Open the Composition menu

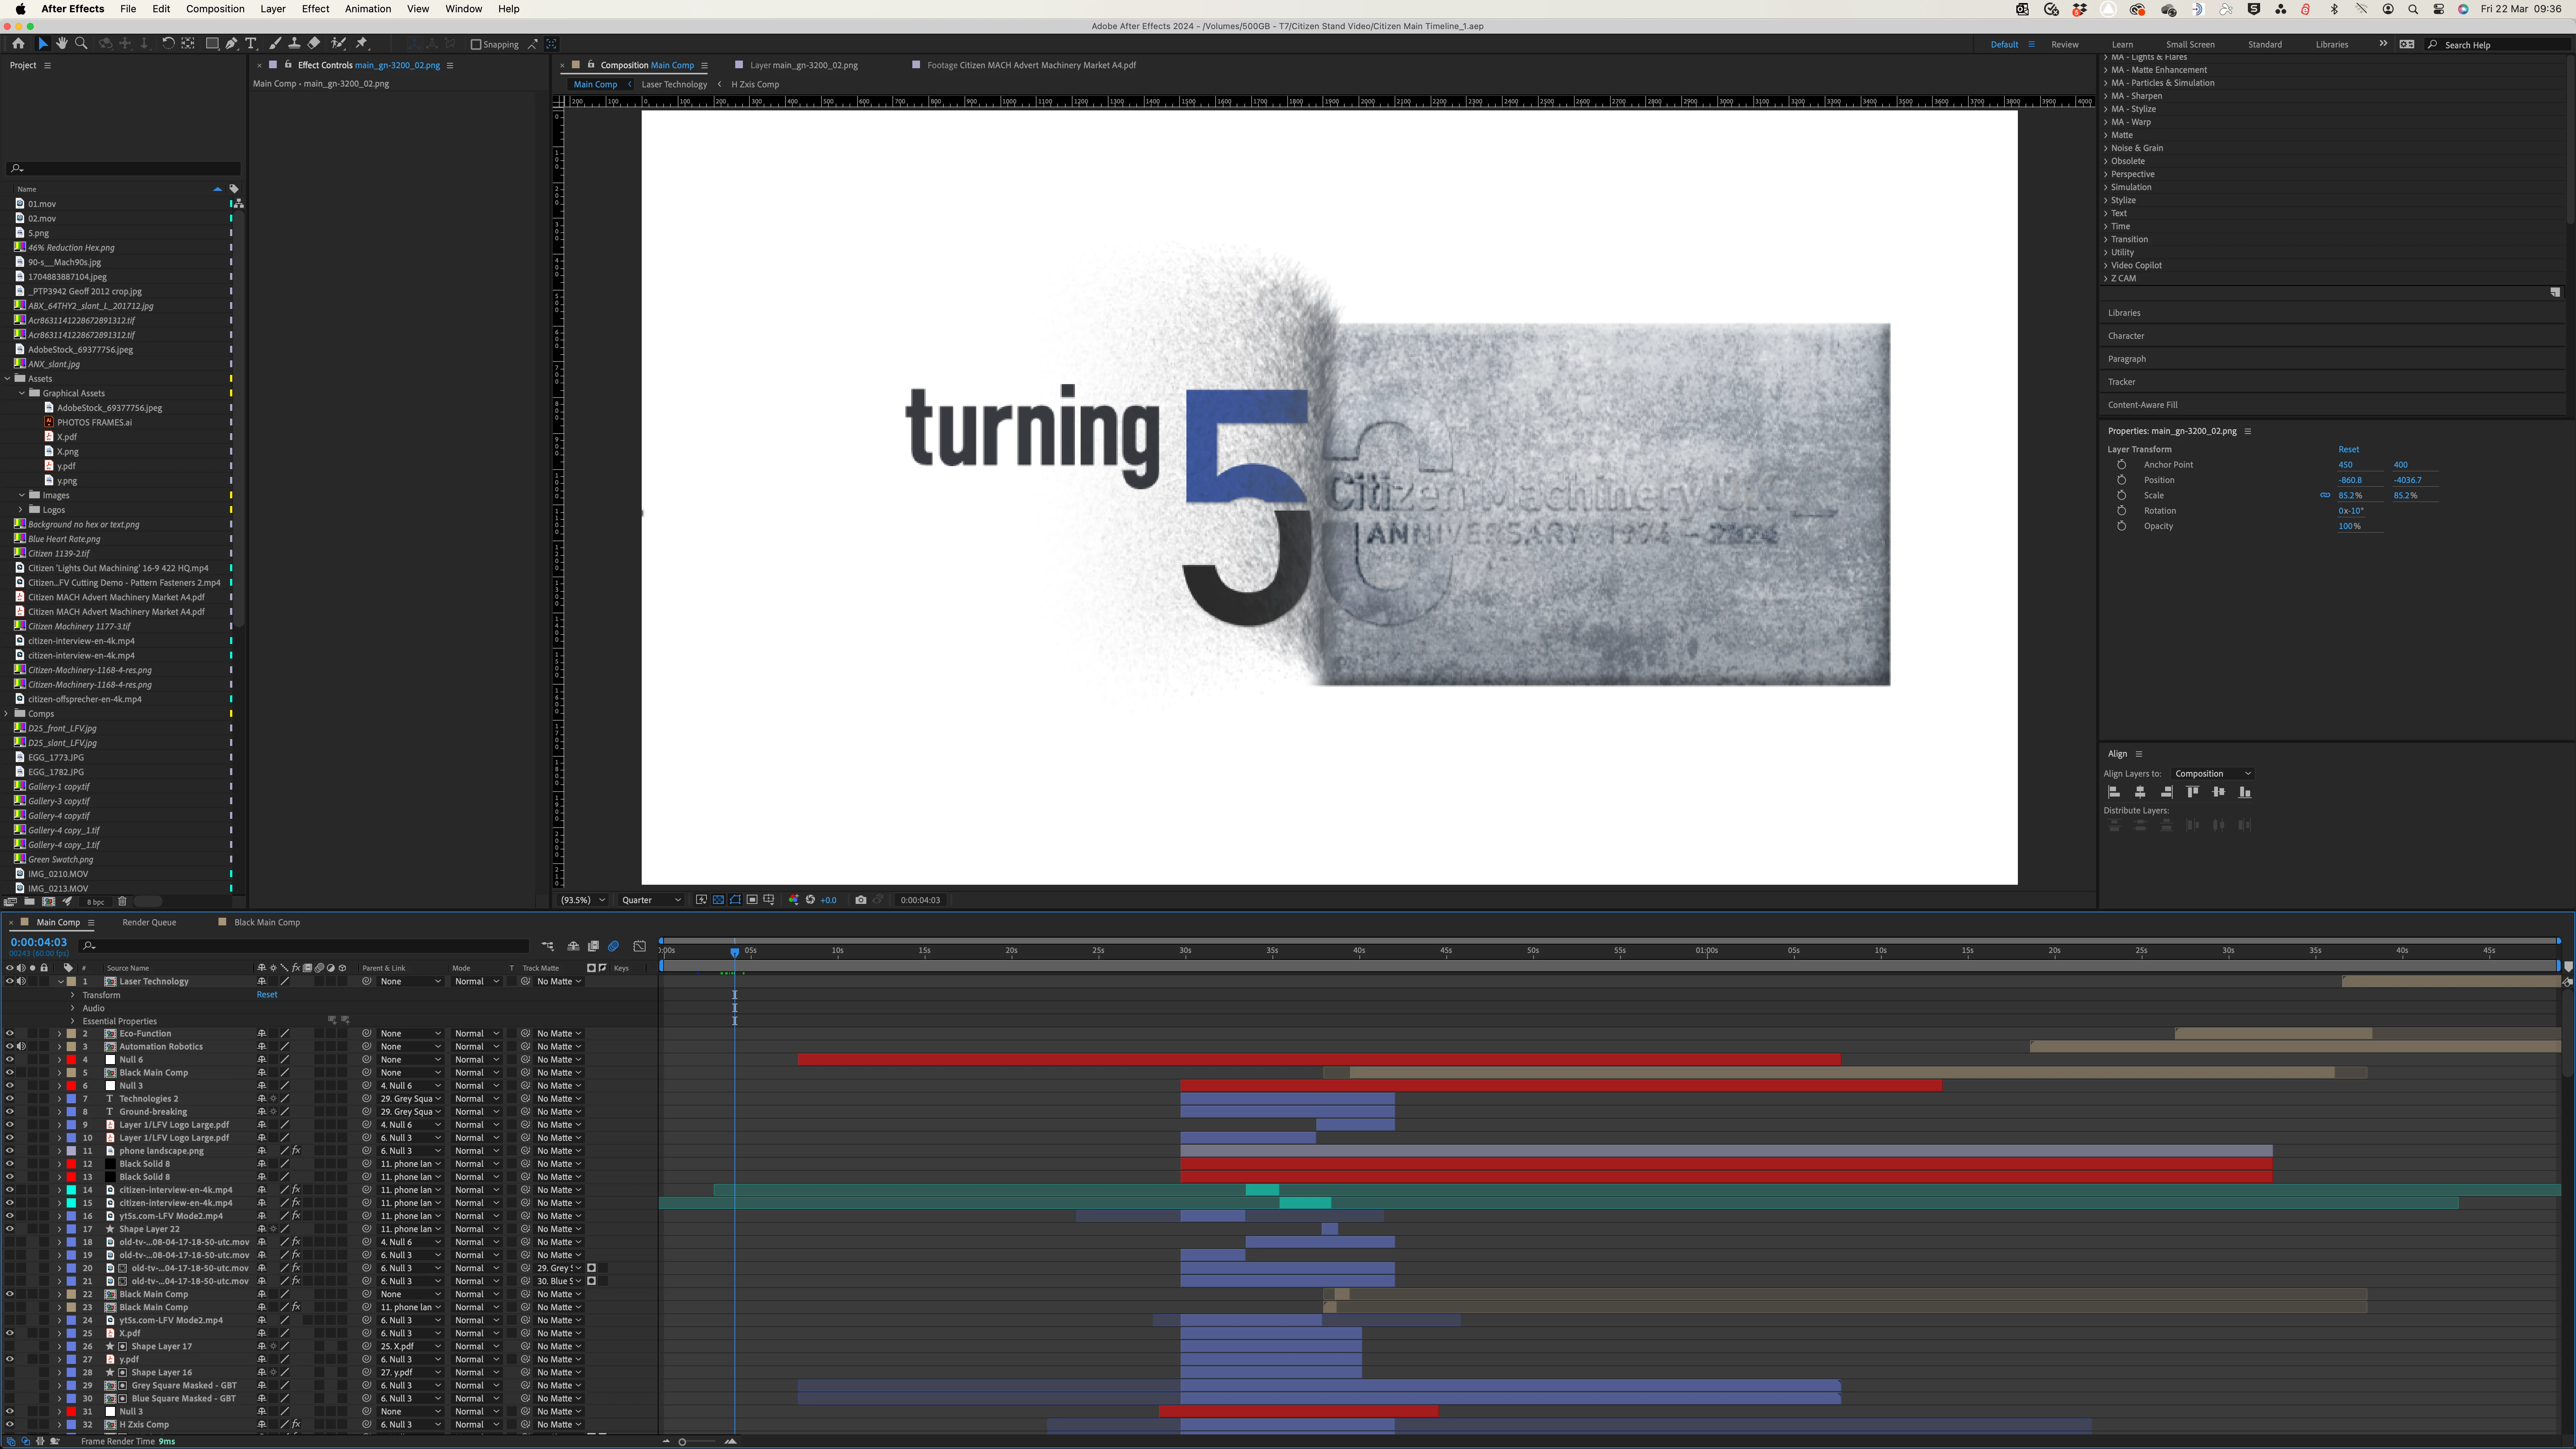coord(215,9)
